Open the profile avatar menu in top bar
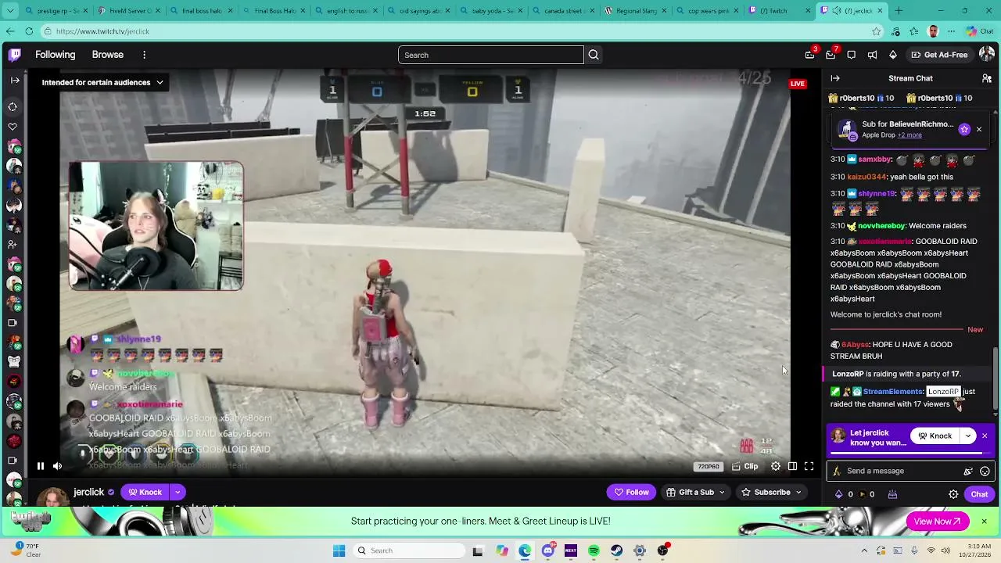1001x563 pixels. tap(987, 55)
